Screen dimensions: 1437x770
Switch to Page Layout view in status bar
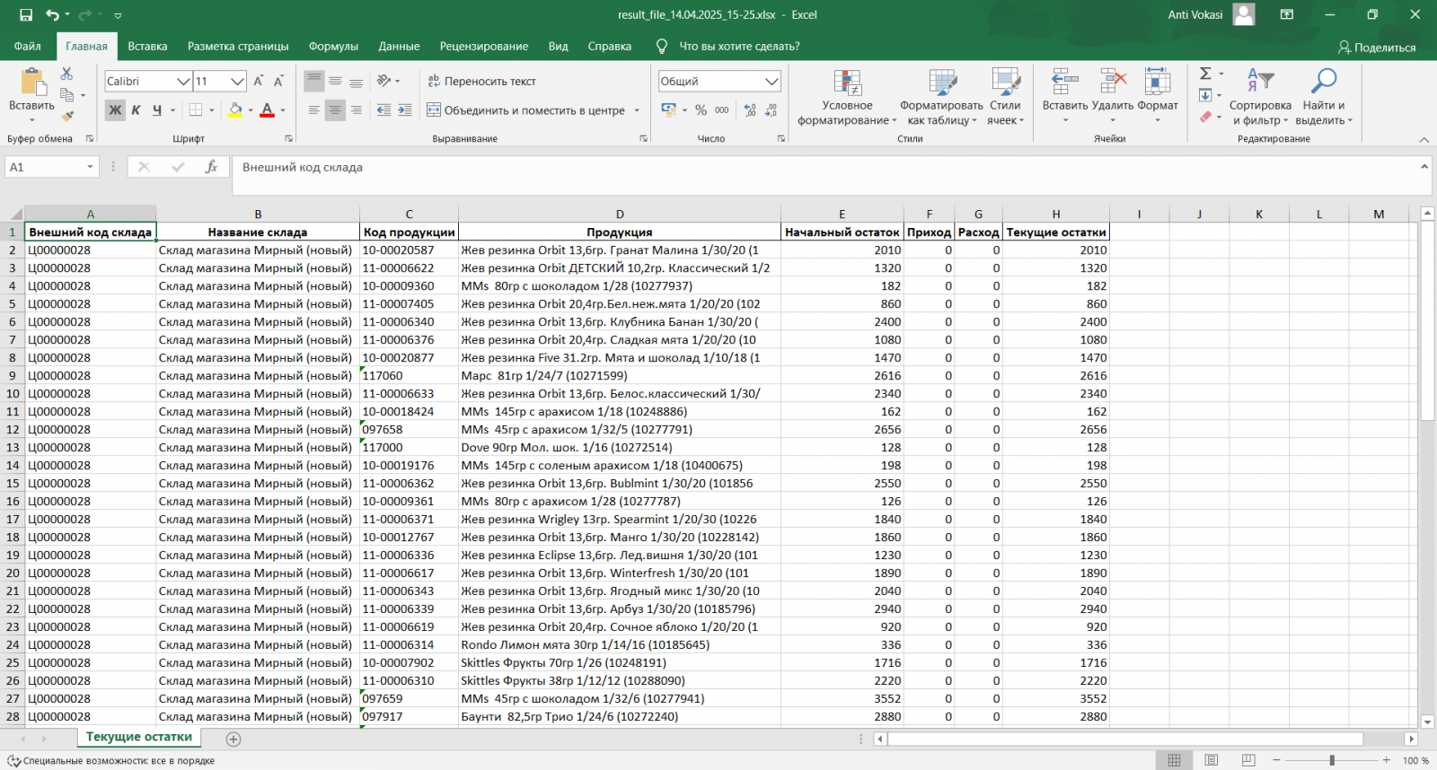click(x=1211, y=760)
